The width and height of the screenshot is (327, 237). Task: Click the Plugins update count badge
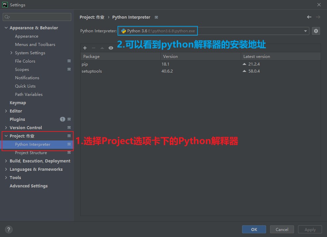(x=63, y=119)
